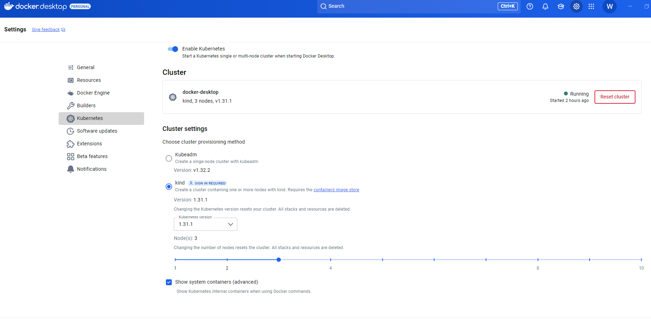The height and width of the screenshot is (320, 651).
Task: Open the containerd image store link
Action: pyautogui.click(x=336, y=189)
